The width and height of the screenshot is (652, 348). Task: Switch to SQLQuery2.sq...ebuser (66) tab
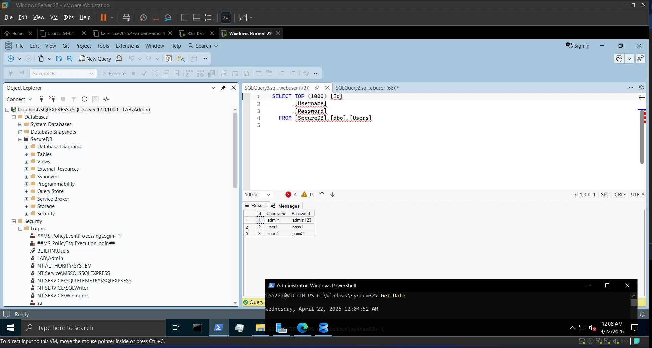367,88
